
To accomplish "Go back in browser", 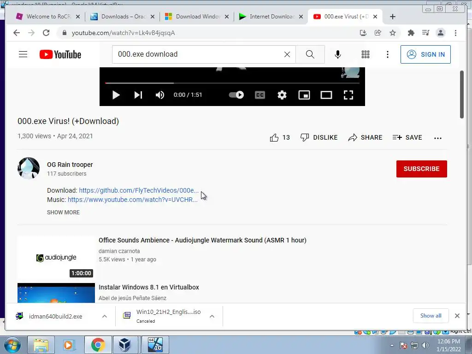I will coord(17,33).
